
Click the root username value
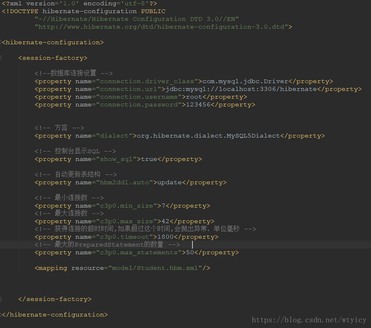(194, 97)
